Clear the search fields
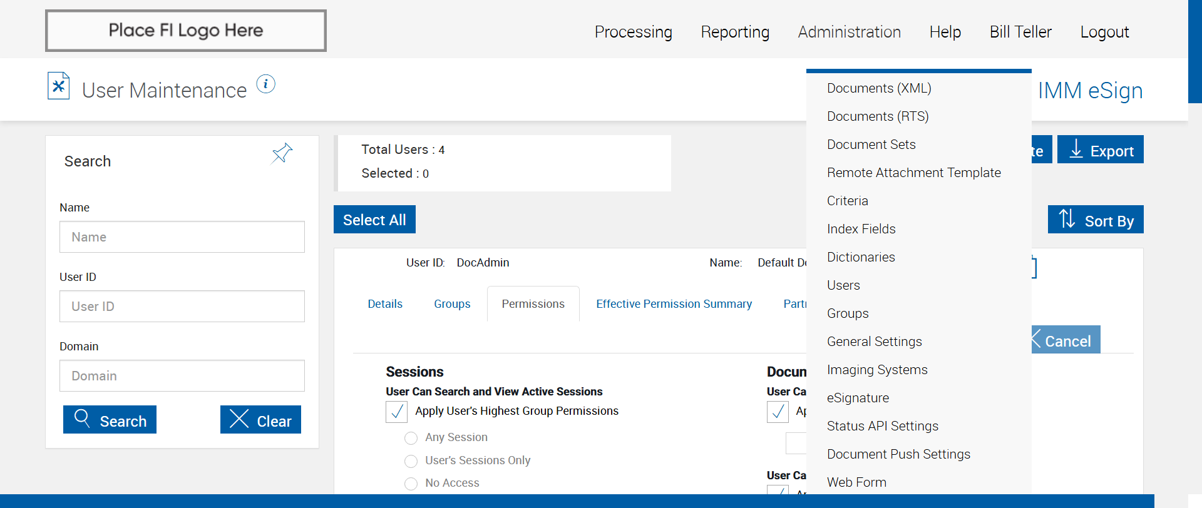Image resolution: width=1202 pixels, height=508 pixels. (260, 420)
